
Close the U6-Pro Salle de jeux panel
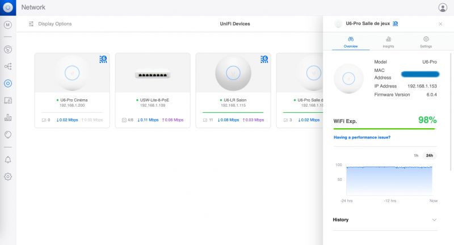point(440,24)
